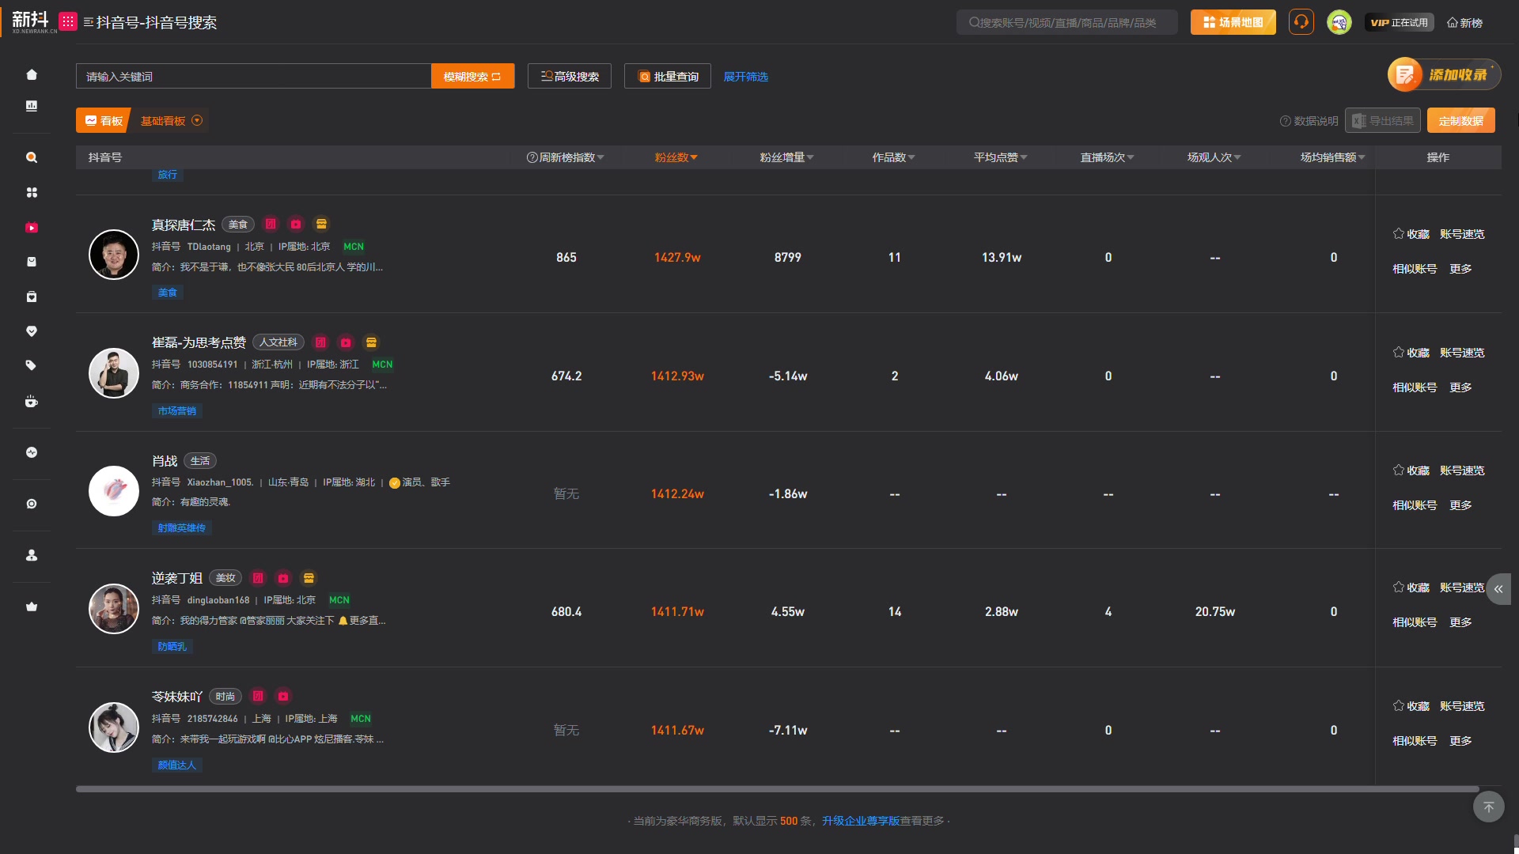
Task: Sort by 粉丝数 column
Action: 676,157
